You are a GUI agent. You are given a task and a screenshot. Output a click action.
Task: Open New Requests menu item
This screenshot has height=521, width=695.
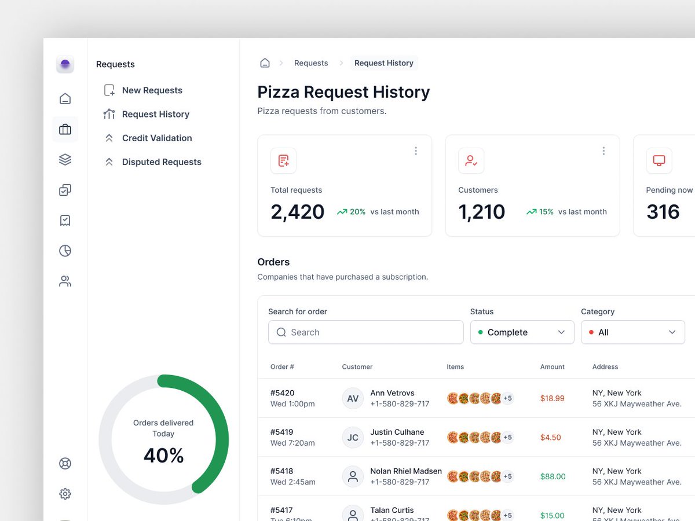pyautogui.click(x=152, y=90)
